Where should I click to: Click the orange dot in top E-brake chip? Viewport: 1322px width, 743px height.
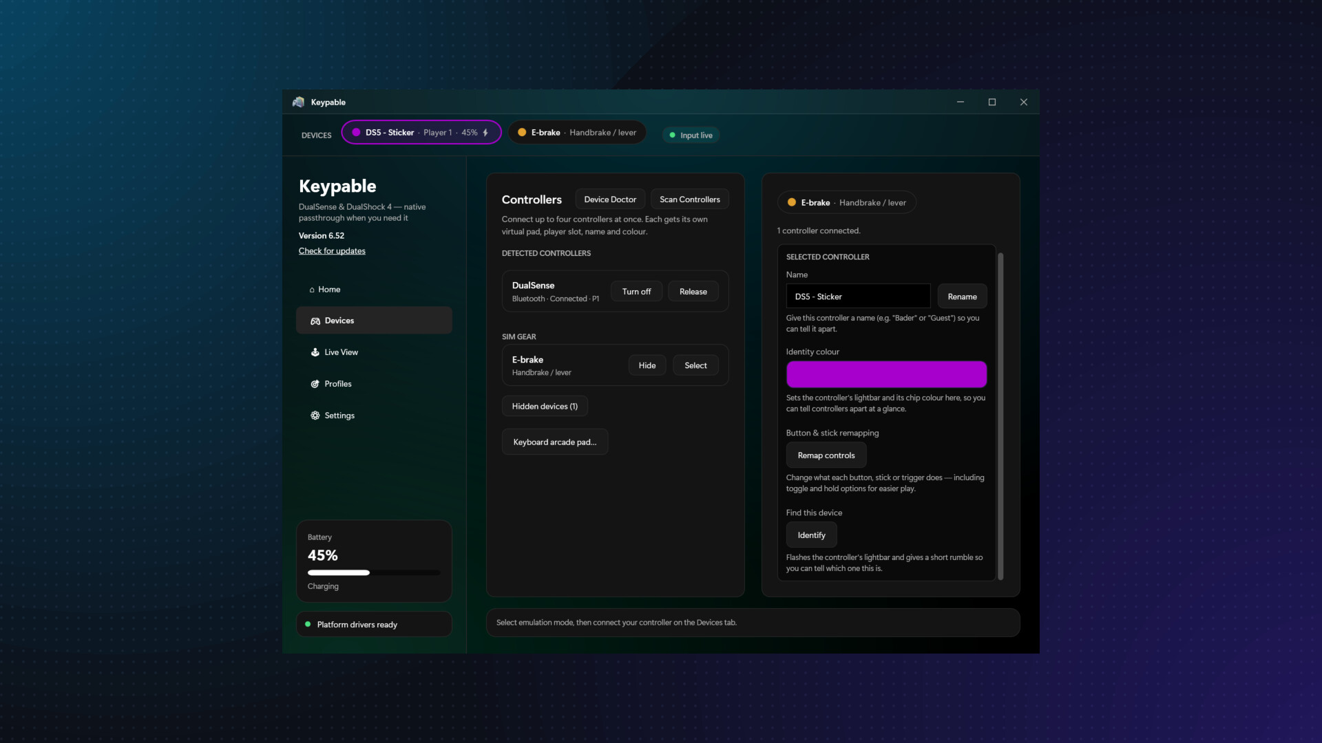pyautogui.click(x=522, y=133)
